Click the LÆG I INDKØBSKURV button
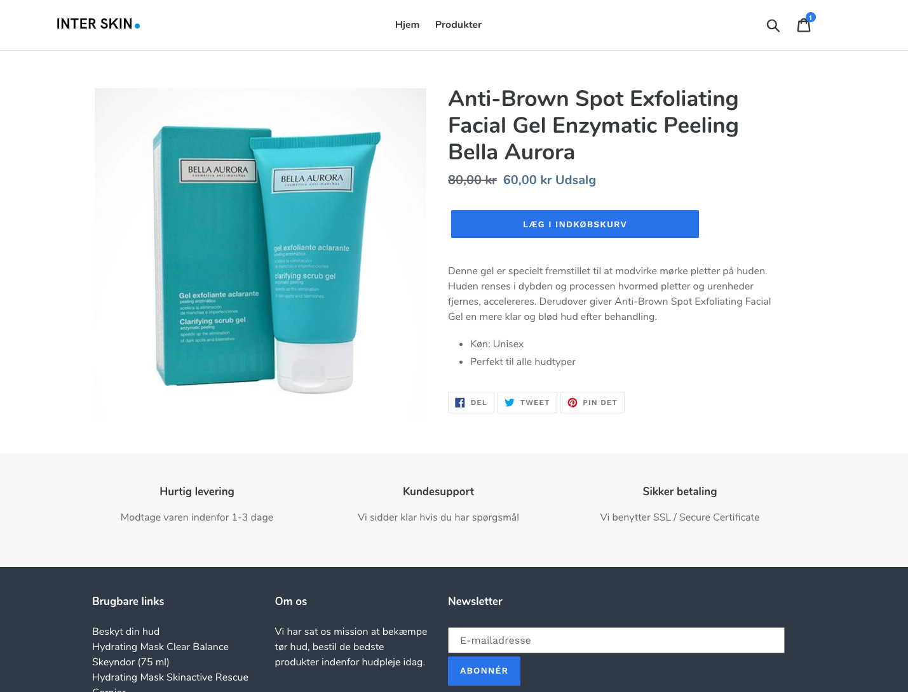This screenshot has width=908, height=692. (575, 224)
